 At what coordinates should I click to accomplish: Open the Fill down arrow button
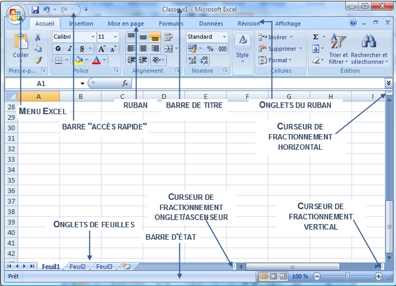pos(316,48)
